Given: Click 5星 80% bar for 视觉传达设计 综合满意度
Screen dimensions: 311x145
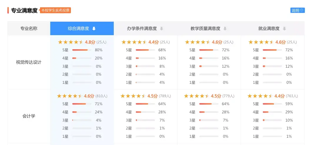Looking at the screenshot, I should (81, 50).
